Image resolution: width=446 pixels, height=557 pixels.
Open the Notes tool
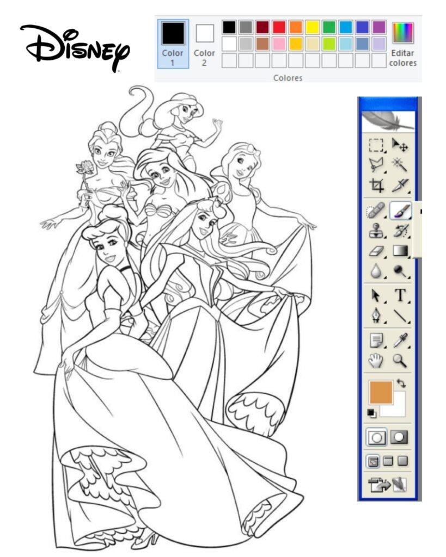pos(376,341)
